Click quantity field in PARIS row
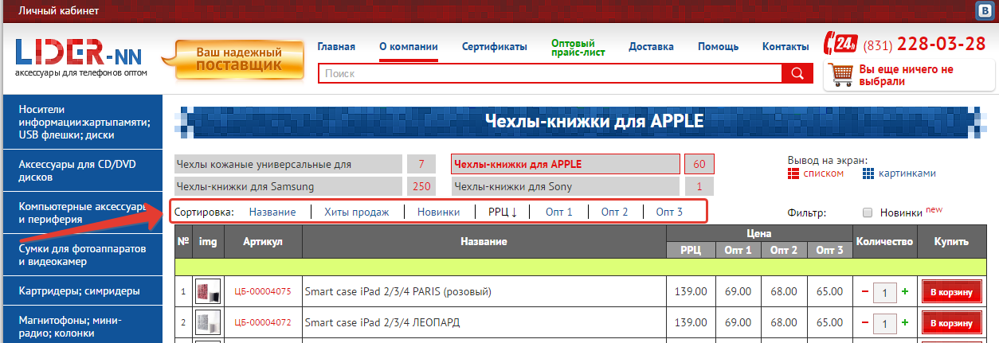Viewport: 999px width, 343px height. (x=885, y=293)
